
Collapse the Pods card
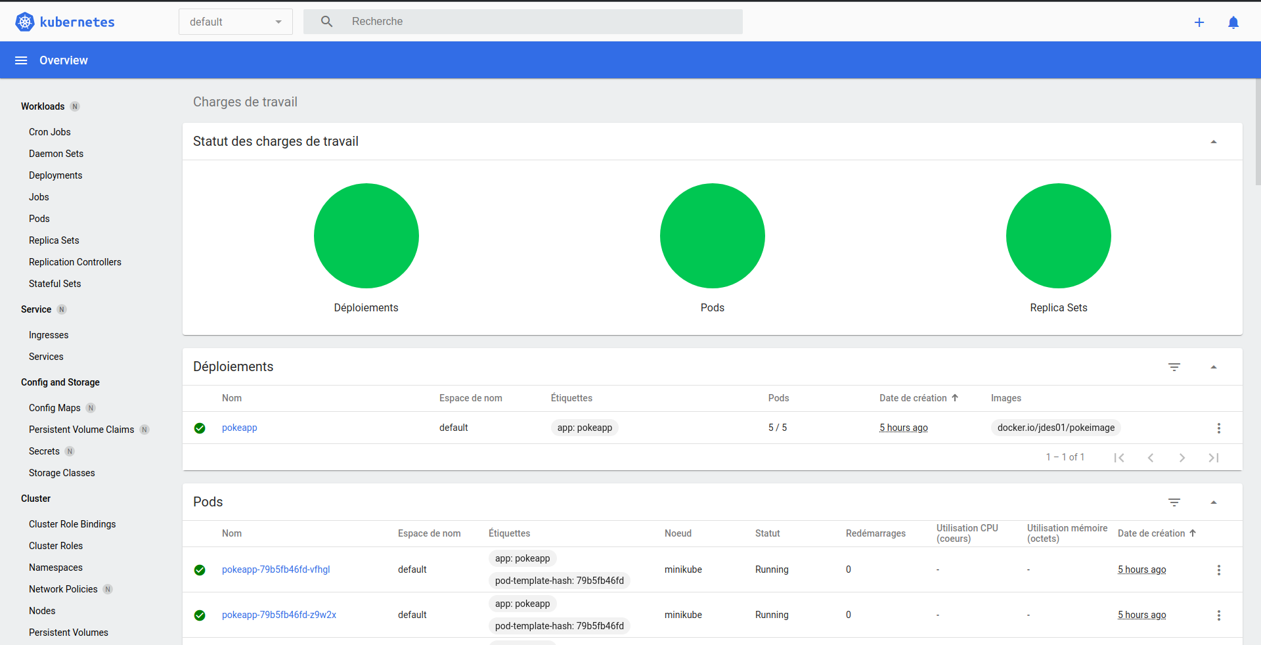tap(1214, 502)
